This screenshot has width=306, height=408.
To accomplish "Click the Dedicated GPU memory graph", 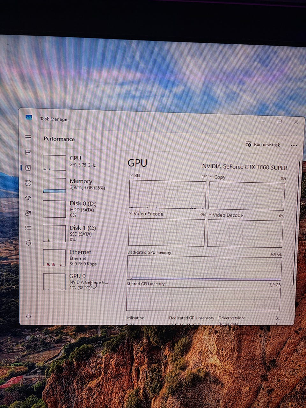I will click(x=204, y=268).
